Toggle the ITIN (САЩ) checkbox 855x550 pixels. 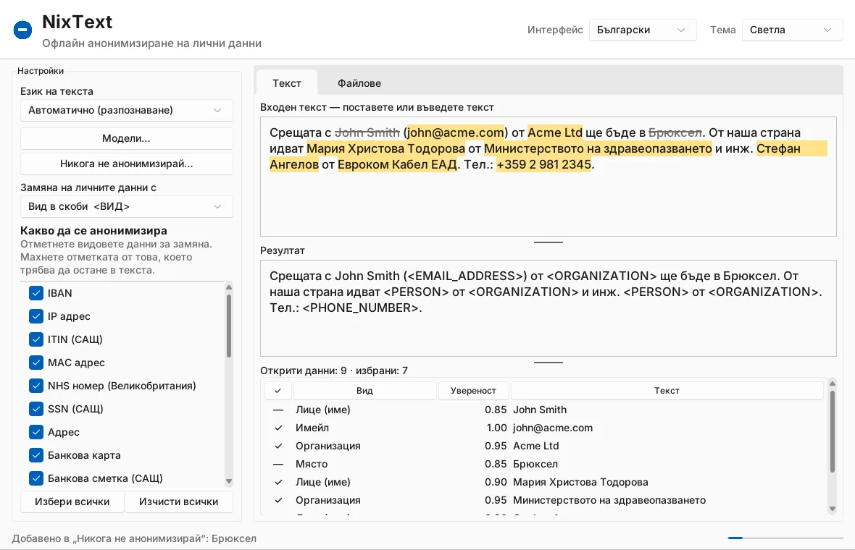click(36, 339)
